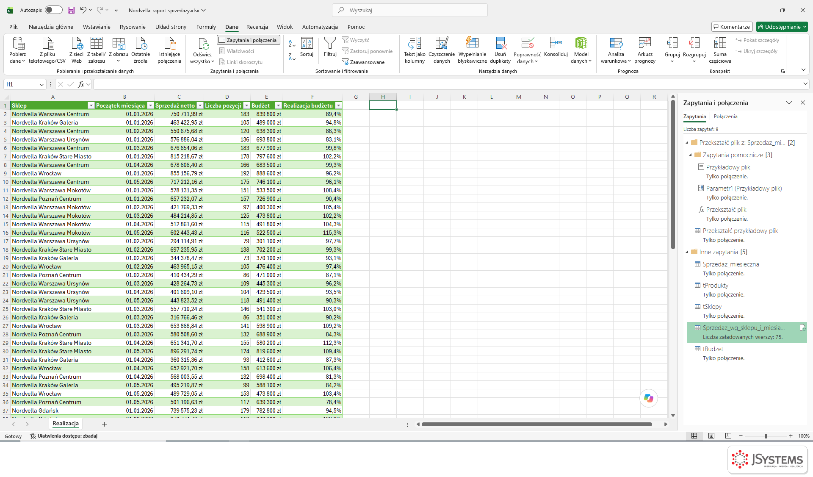Collapse the Inne zapytania group
This screenshot has height=477, width=813.
click(687, 252)
